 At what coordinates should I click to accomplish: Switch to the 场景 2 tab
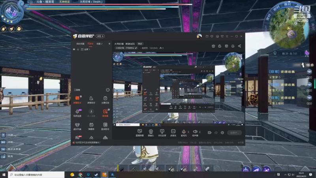pos(100,44)
